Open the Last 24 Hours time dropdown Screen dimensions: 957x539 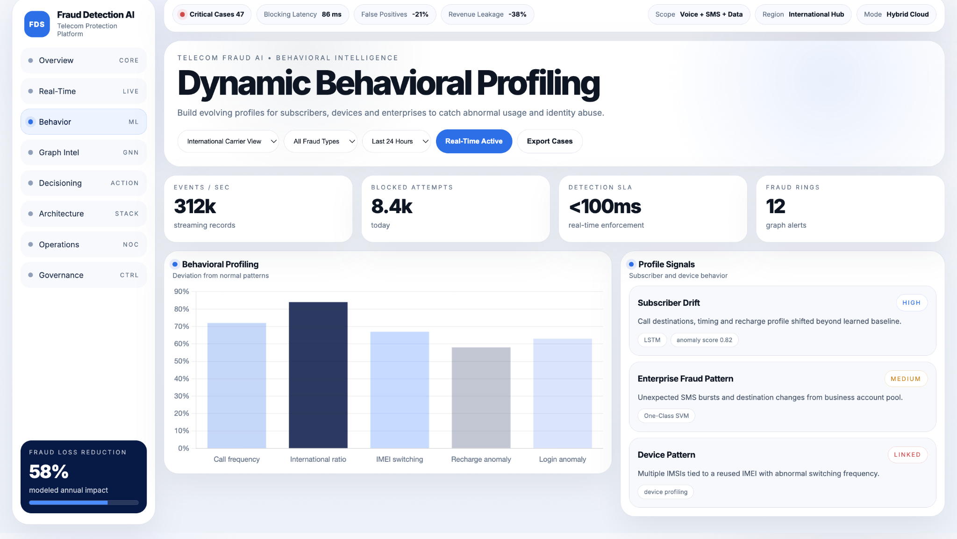(396, 141)
